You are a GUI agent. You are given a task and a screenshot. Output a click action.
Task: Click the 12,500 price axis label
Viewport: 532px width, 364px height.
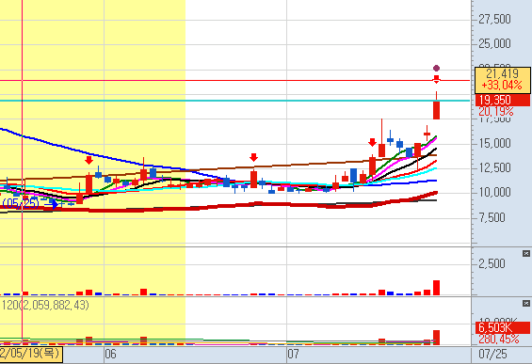494,167
